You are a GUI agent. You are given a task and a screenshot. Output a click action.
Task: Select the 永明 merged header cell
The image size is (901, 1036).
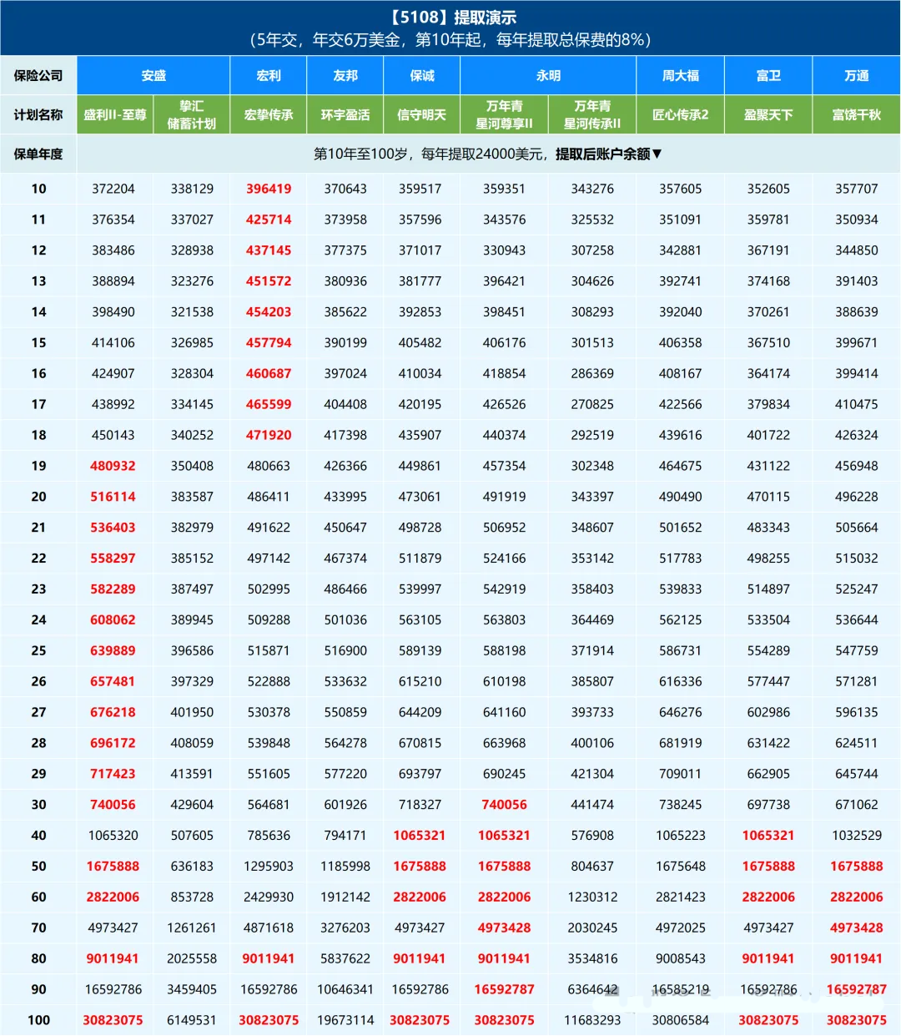point(548,76)
